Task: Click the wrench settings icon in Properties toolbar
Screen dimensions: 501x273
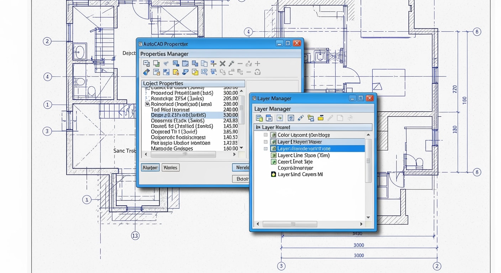Action: [x=231, y=63]
